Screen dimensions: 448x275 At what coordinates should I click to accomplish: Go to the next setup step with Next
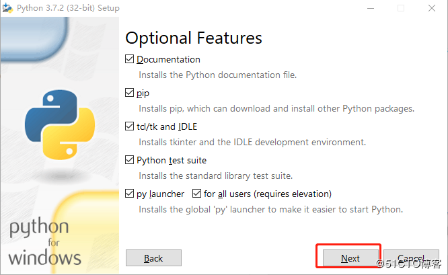tap(350, 258)
